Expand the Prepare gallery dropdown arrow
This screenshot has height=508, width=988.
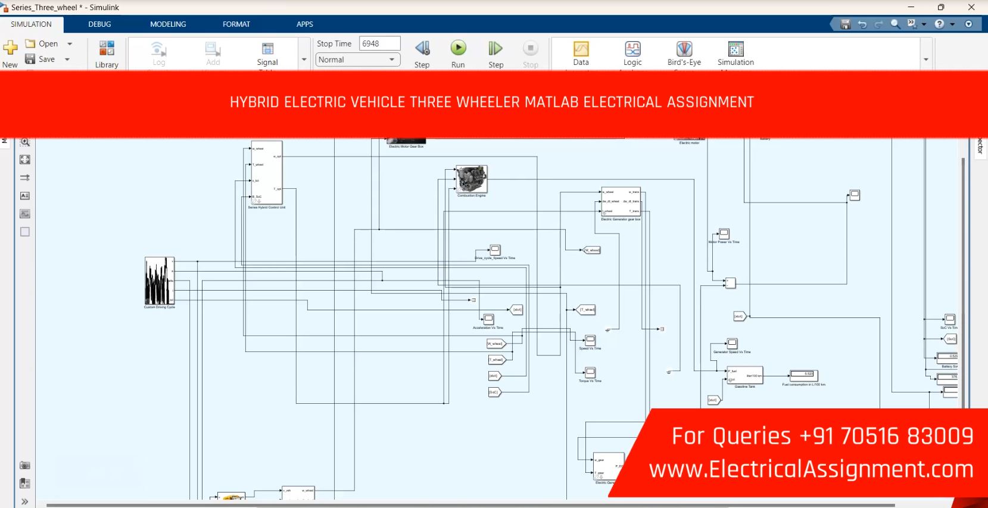pyautogui.click(x=304, y=59)
